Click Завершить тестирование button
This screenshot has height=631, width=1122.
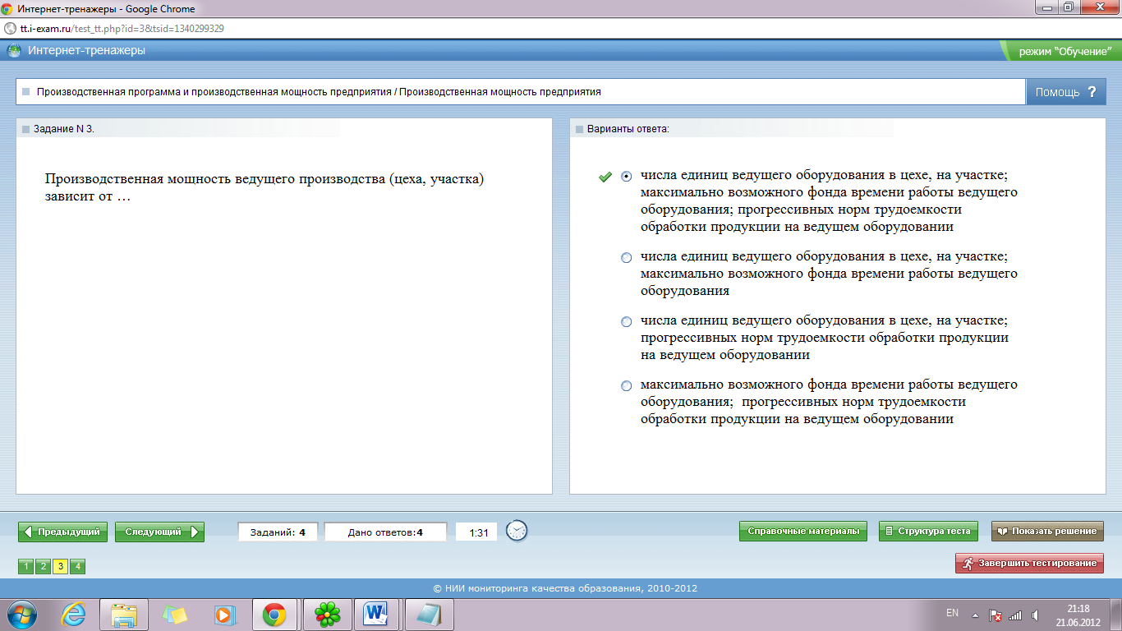1029,563
